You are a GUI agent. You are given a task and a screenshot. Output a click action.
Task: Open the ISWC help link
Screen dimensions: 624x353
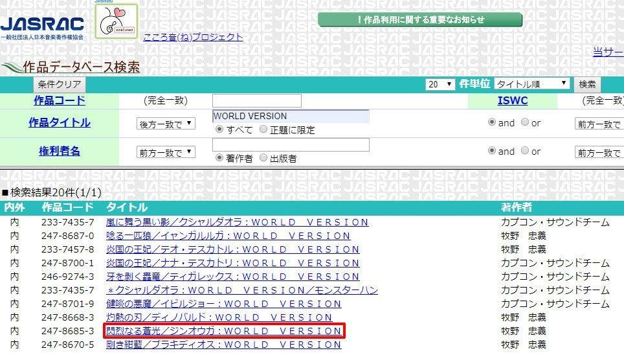click(x=513, y=100)
